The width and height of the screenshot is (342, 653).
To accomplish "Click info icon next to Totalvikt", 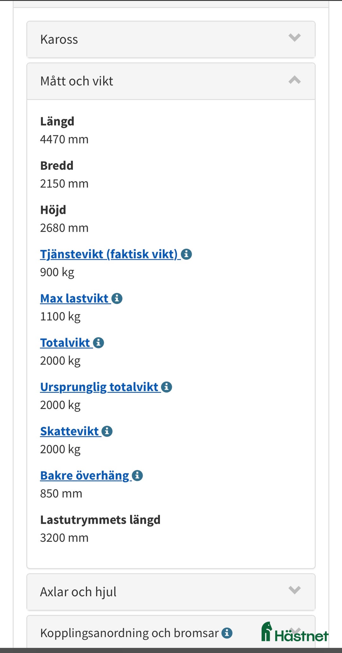I will pyautogui.click(x=98, y=343).
